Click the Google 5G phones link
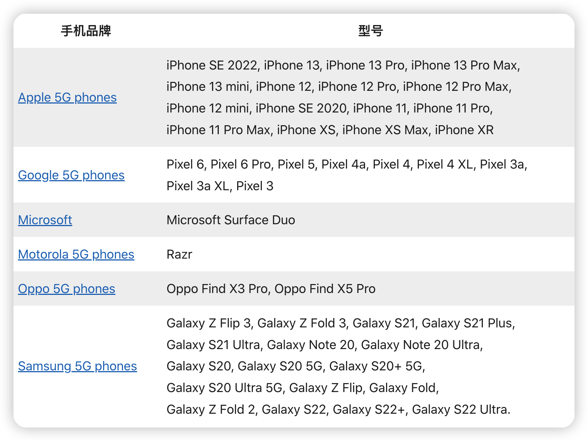Viewport: 588px width, 441px height. [x=71, y=175]
